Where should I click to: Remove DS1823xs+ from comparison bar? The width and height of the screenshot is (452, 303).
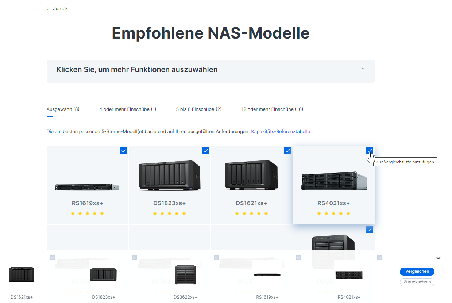tap(134, 258)
